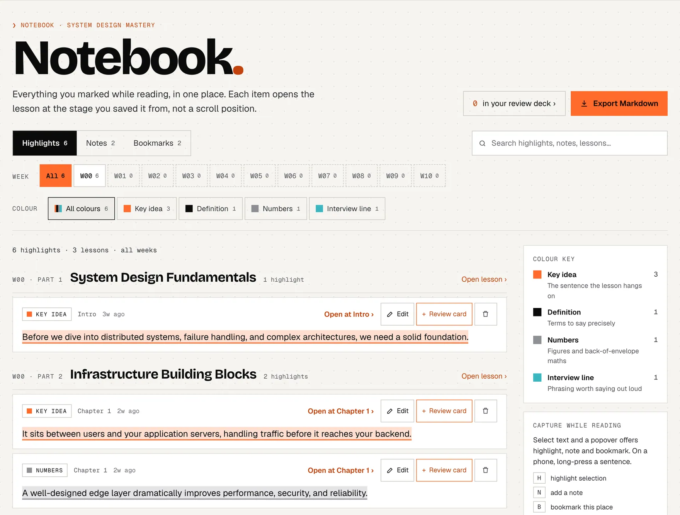Click the H shortcut key for highlight selection

pyautogui.click(x=539, y=478)
